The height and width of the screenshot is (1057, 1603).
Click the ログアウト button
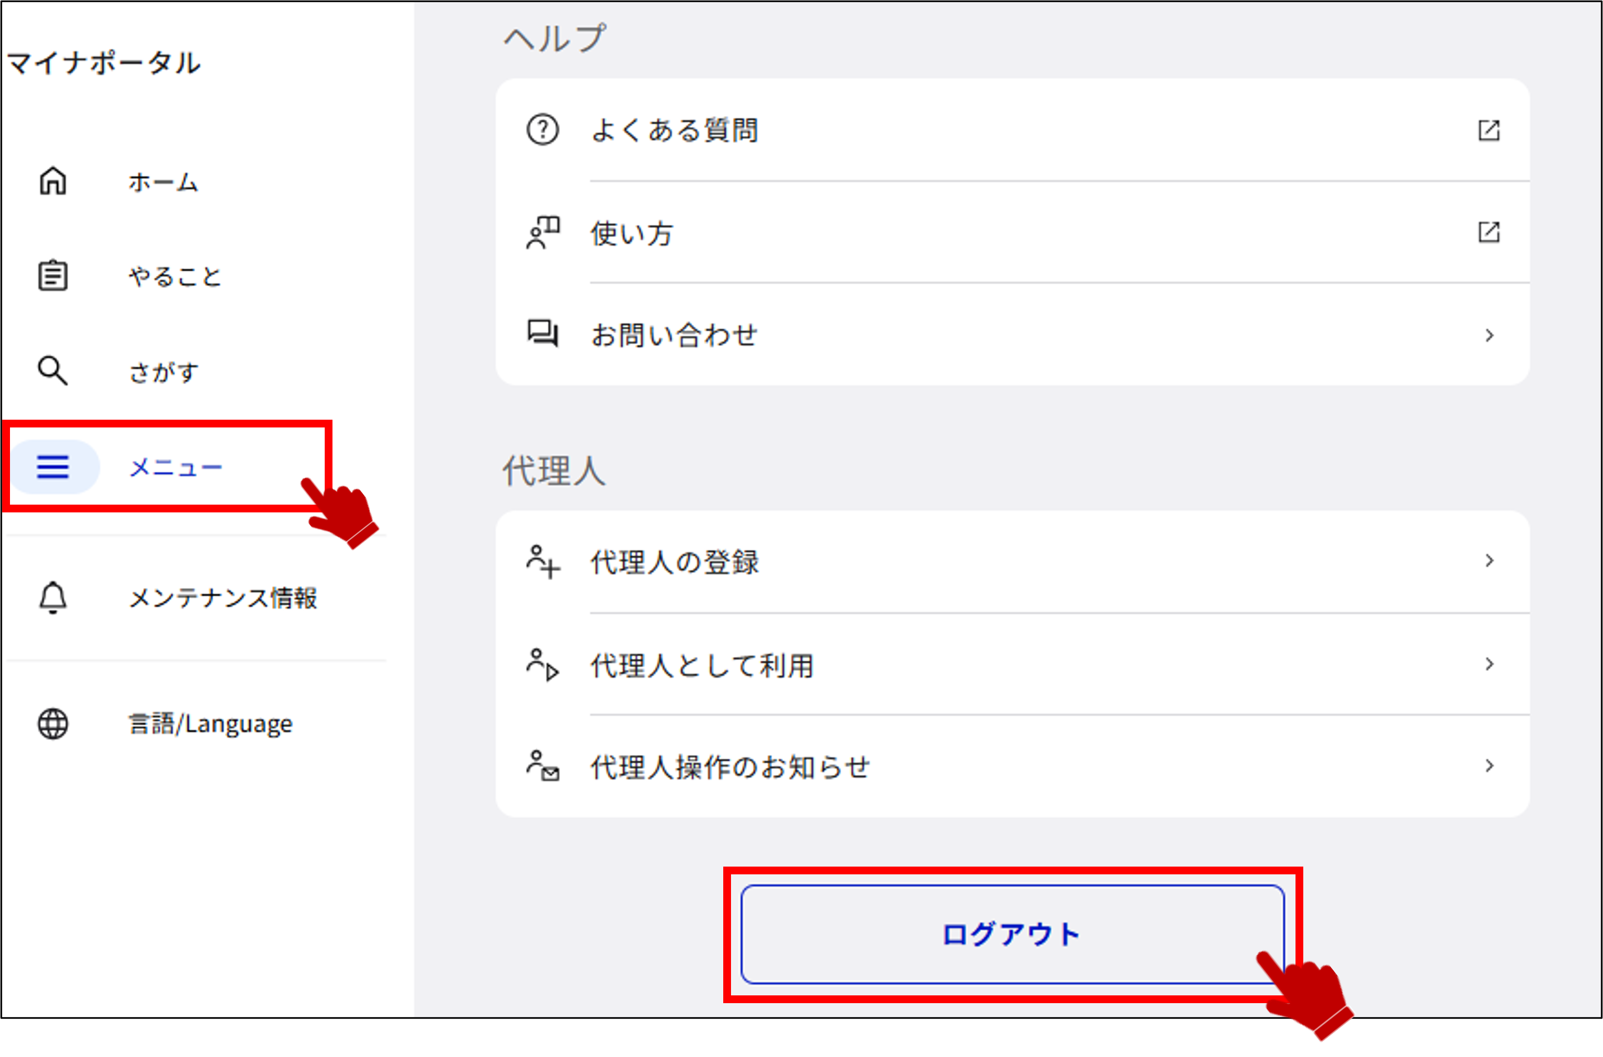(1012, 934)
